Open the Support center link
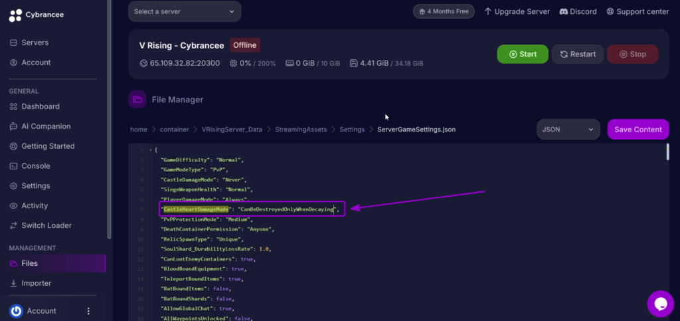This screenshot has width=680, height=321. click(x=637, y=11)
